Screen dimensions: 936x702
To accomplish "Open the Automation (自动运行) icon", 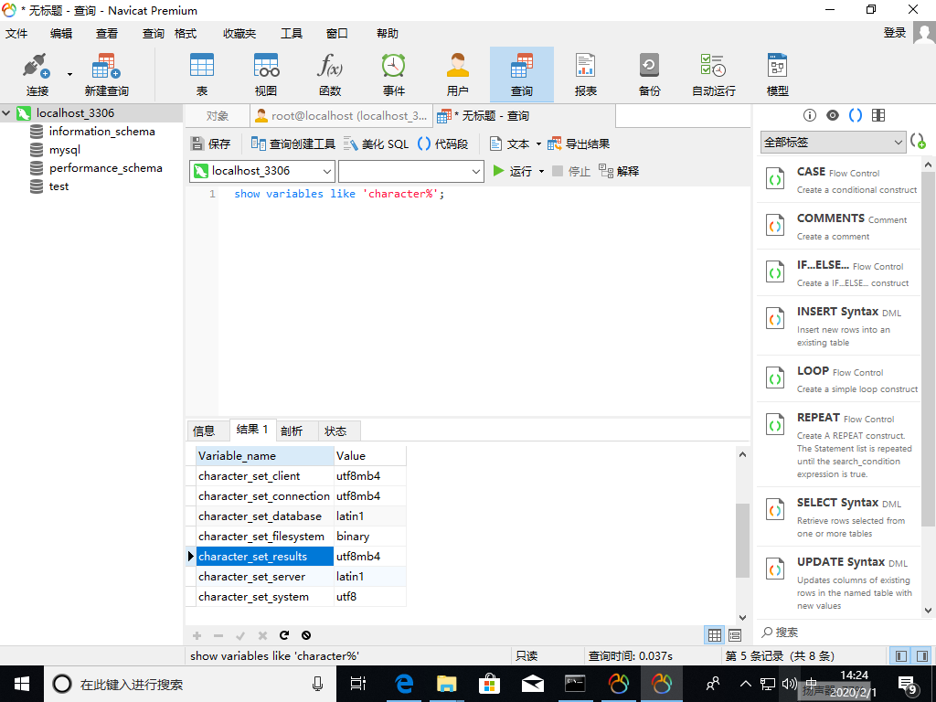I will [713, 65].
